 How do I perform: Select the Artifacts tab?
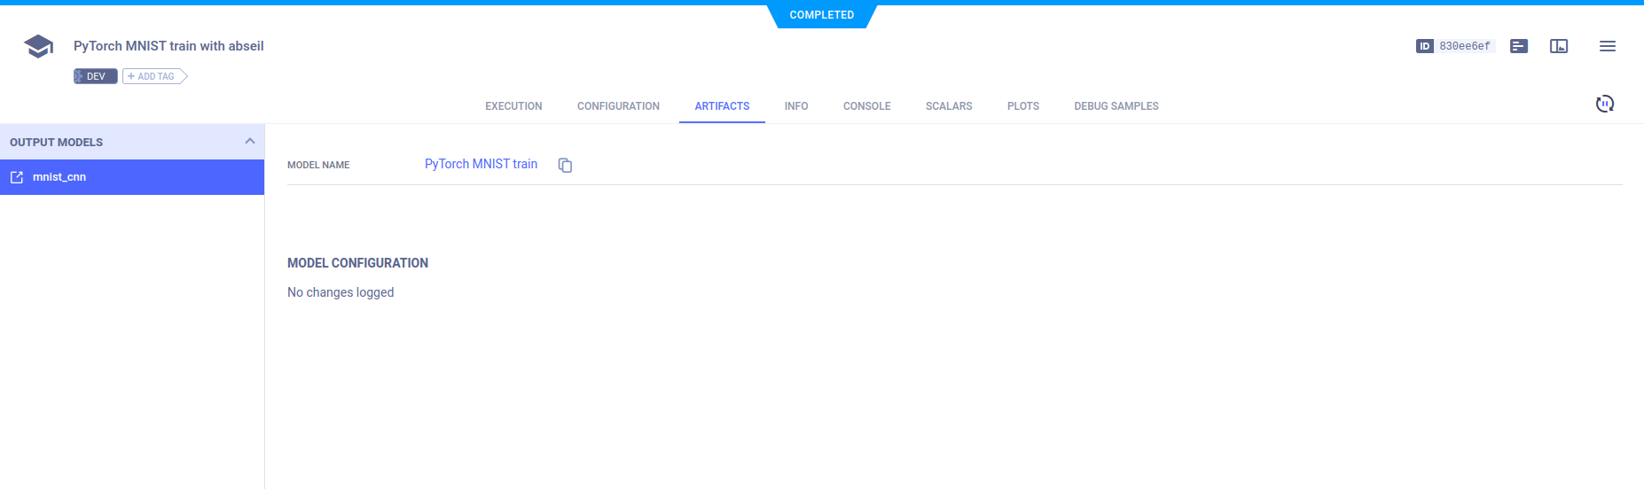pyautogui.click(x=722, y=106)
